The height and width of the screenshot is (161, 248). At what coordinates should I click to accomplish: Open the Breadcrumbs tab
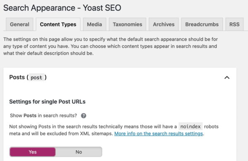point(202,24)
